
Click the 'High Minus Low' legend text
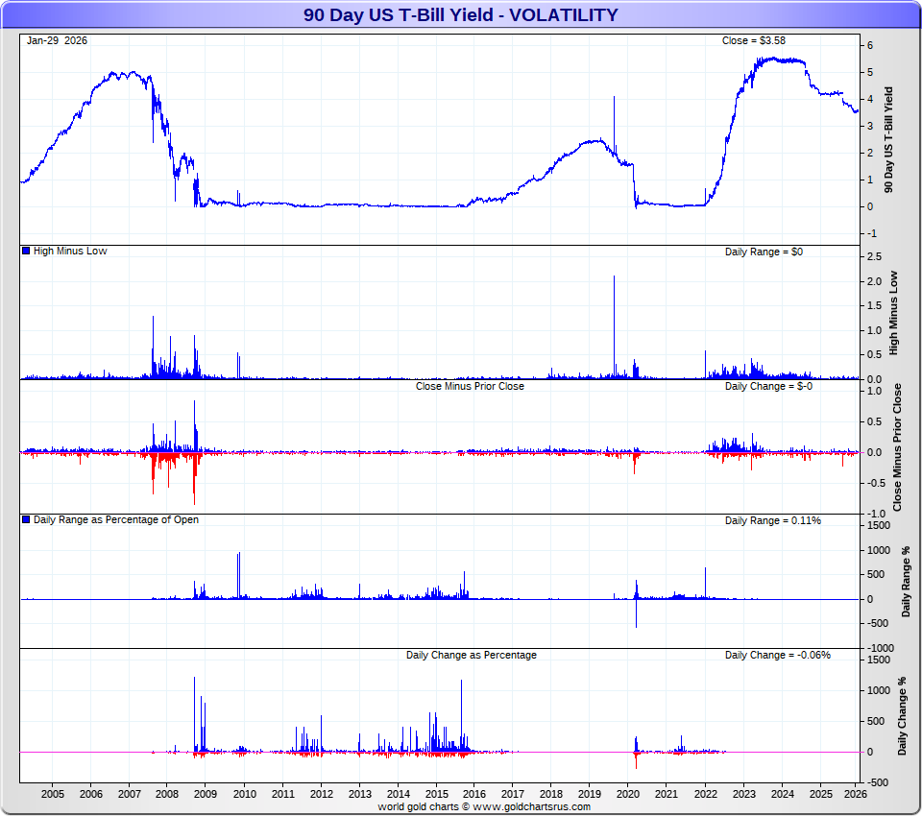70,251
